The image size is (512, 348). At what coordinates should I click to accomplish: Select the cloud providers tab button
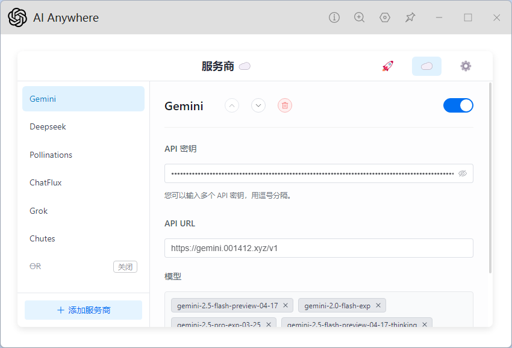pyautogui.click(x=426, y=66)
